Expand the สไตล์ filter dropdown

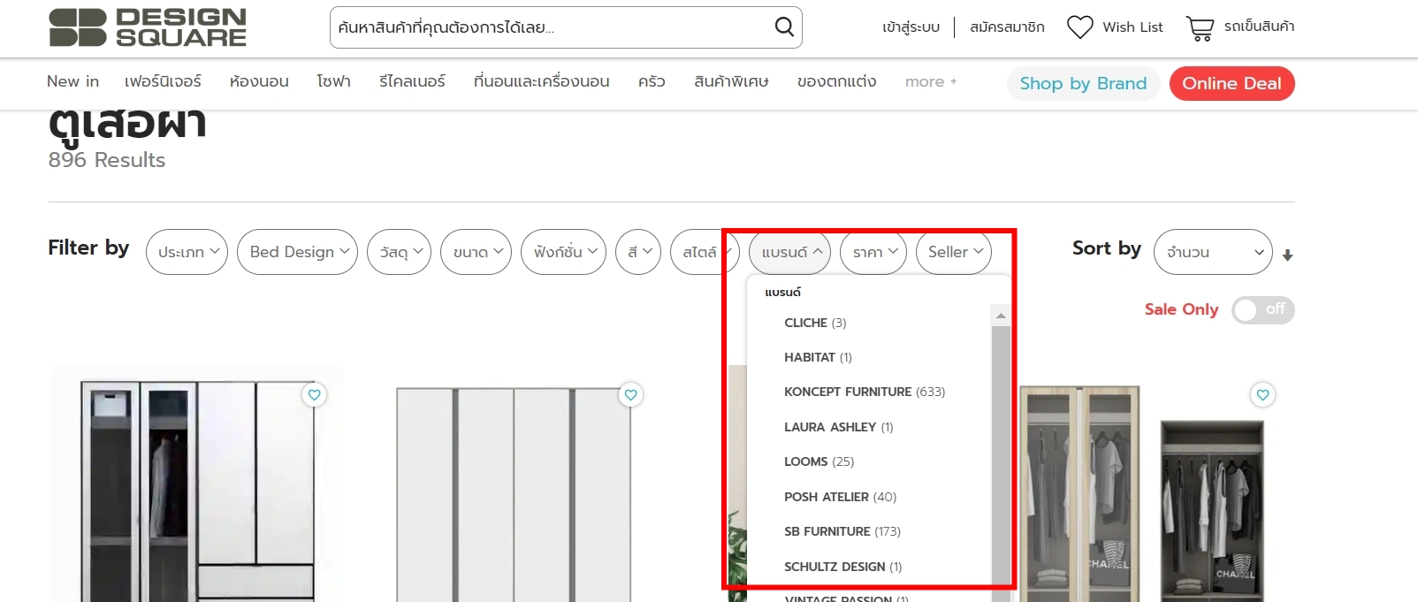click(705, 252)
